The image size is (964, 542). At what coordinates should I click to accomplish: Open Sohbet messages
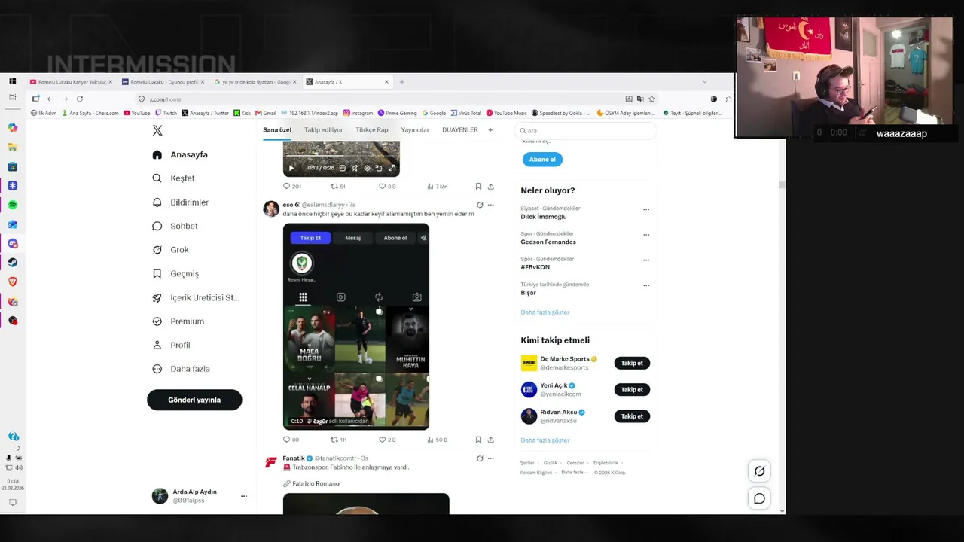point(175,226)
